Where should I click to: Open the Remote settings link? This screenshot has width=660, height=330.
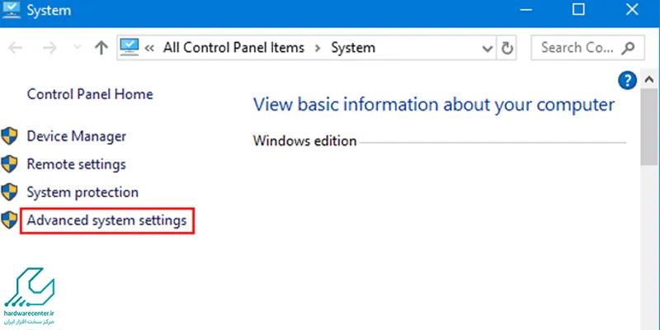(x=76, y=164)
